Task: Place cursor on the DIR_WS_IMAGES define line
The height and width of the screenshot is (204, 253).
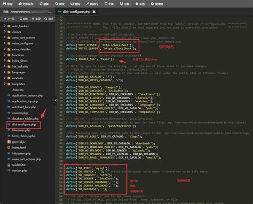Action: (x=94, y=87)
